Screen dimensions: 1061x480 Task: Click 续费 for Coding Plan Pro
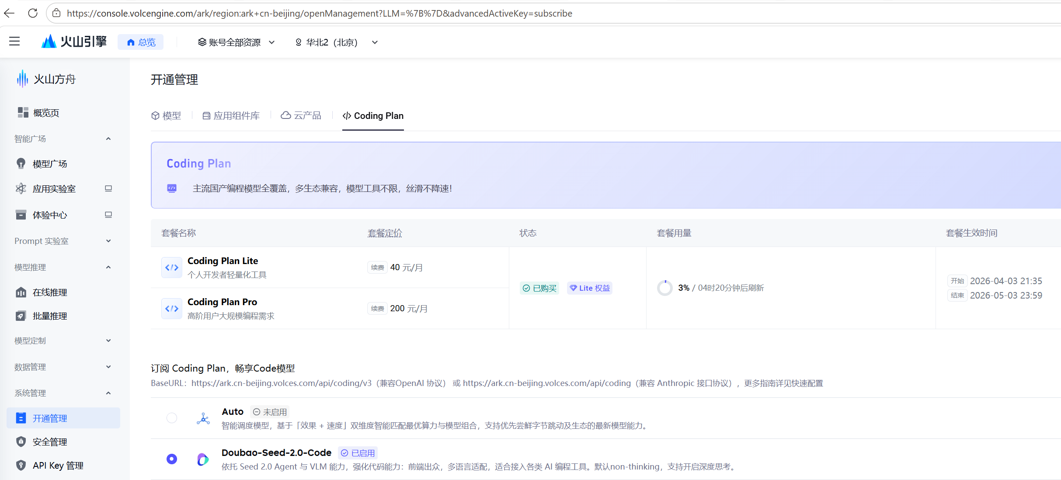click(378, 309)
